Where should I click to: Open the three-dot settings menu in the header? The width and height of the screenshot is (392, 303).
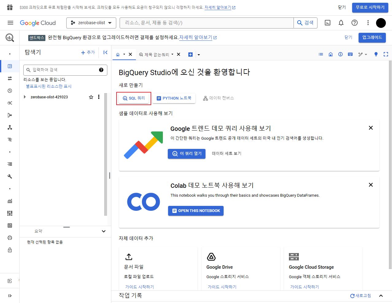(368, 23)
